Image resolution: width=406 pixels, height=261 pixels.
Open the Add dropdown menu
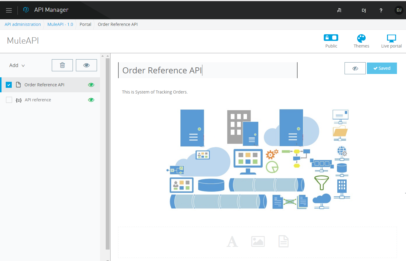tap(17, 65)
